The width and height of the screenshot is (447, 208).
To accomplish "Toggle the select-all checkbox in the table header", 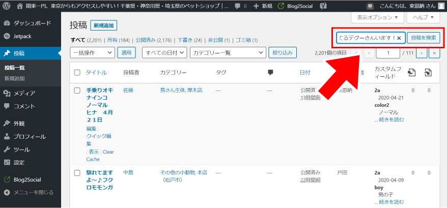I will pos(77,73).
